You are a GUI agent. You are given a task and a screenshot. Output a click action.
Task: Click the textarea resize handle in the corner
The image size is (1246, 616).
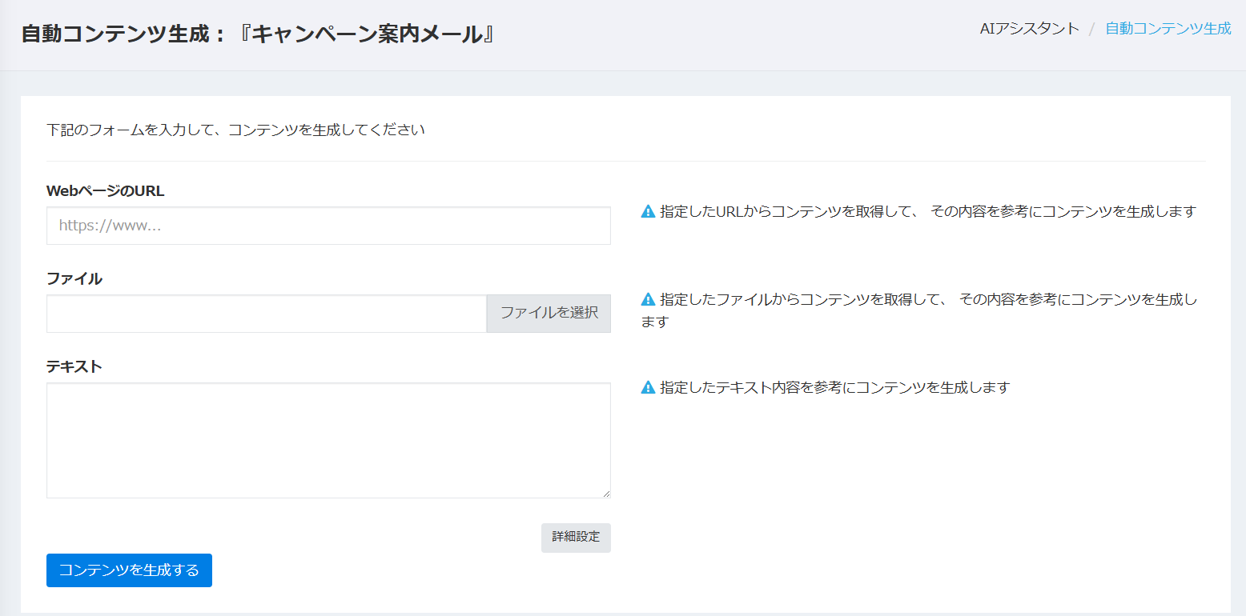605,493
